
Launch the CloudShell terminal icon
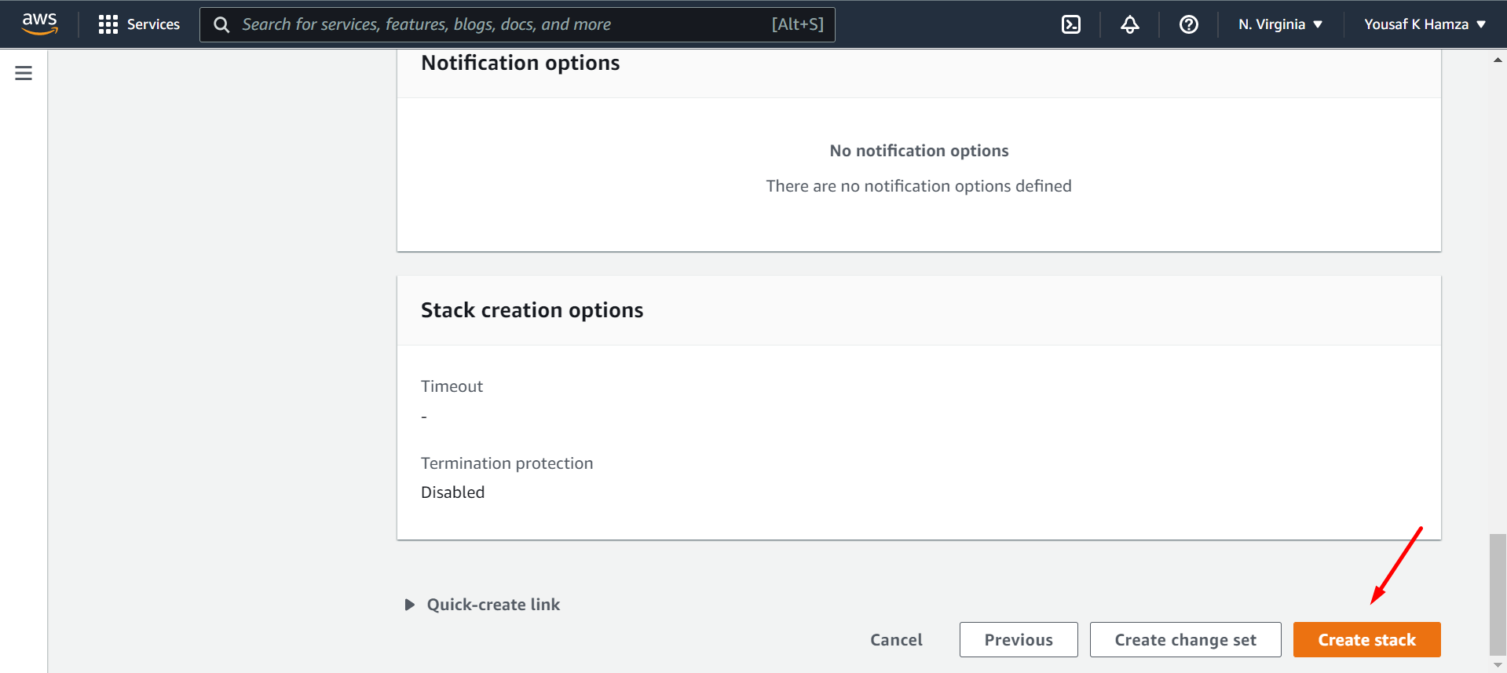1070,24
